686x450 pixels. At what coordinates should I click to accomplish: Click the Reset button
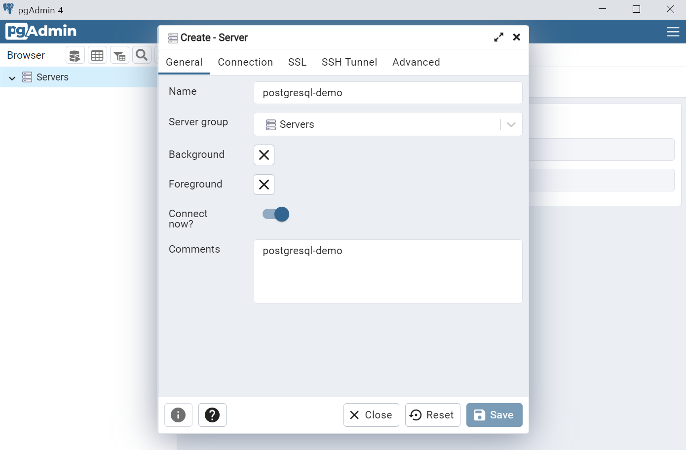click(x=433, y=415)
